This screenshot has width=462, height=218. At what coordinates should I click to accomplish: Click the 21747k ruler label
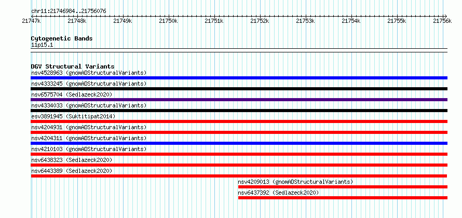click(x=31, y=21)
